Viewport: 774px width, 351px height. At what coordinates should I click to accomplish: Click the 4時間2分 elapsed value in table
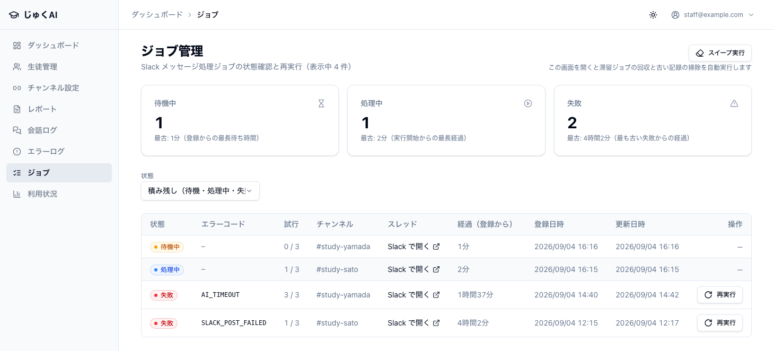point(473,323)
